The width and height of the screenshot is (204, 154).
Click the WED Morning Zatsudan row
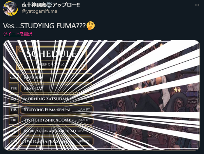click(x=51, y=99)
